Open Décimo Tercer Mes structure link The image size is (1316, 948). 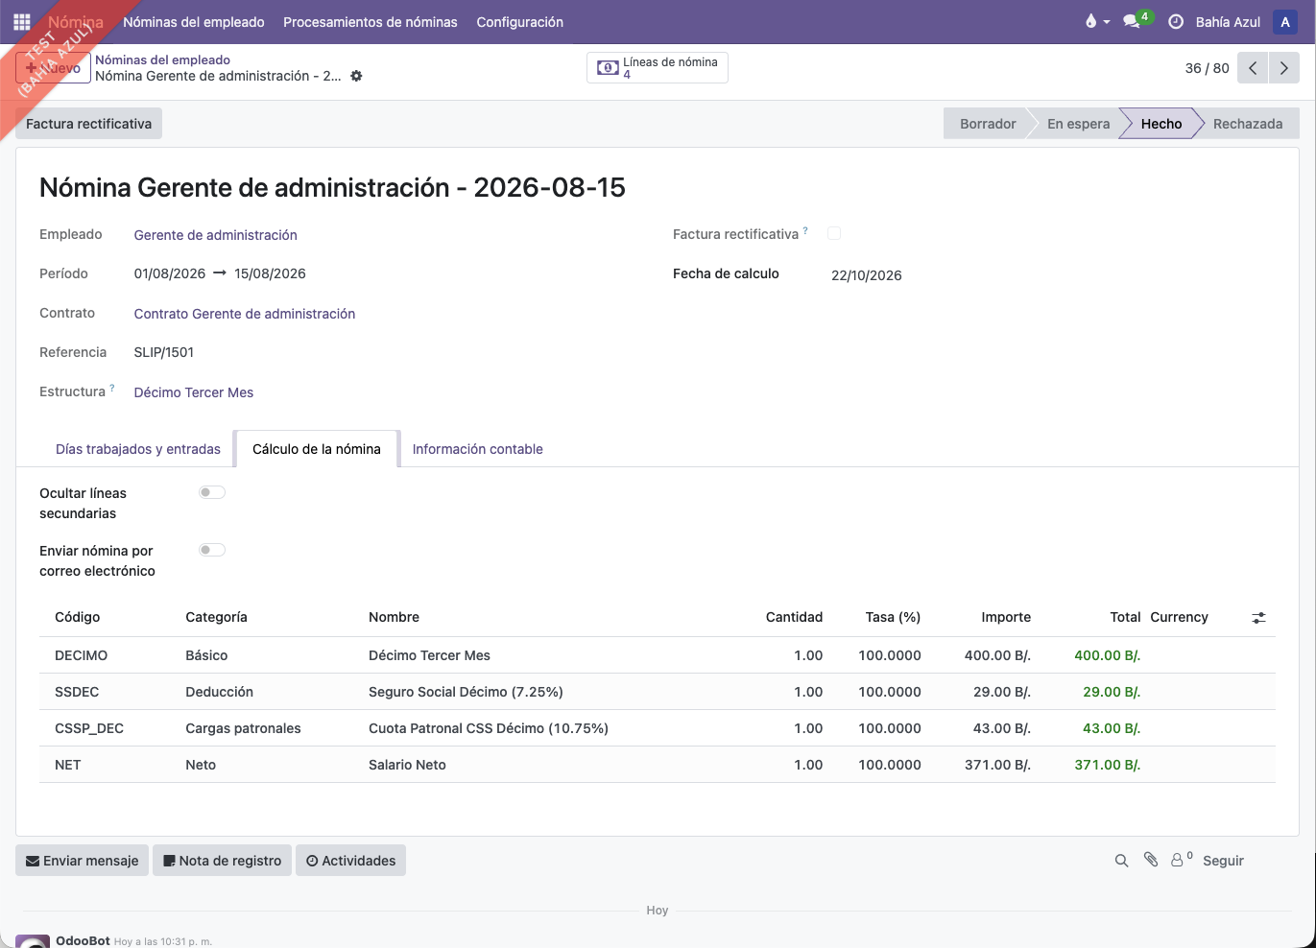[194, 392]
